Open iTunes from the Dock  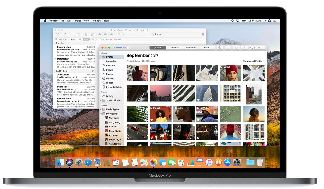point(209,162)
